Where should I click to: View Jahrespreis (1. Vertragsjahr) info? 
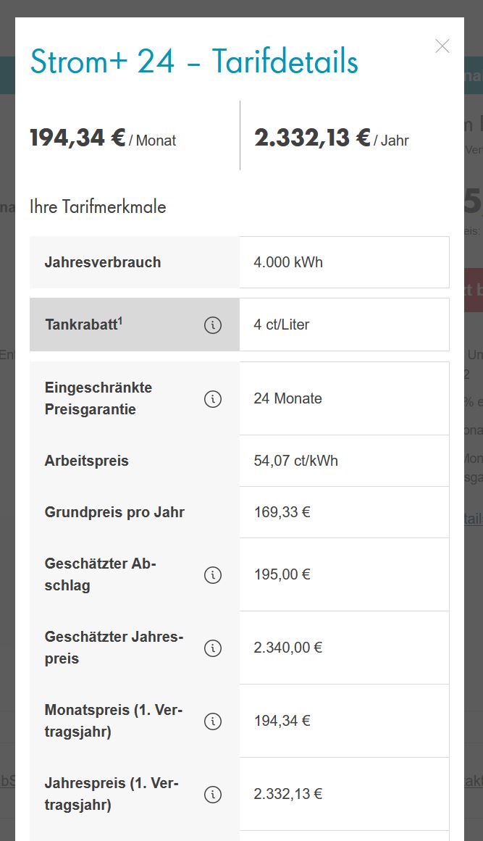tap(212, 794)
